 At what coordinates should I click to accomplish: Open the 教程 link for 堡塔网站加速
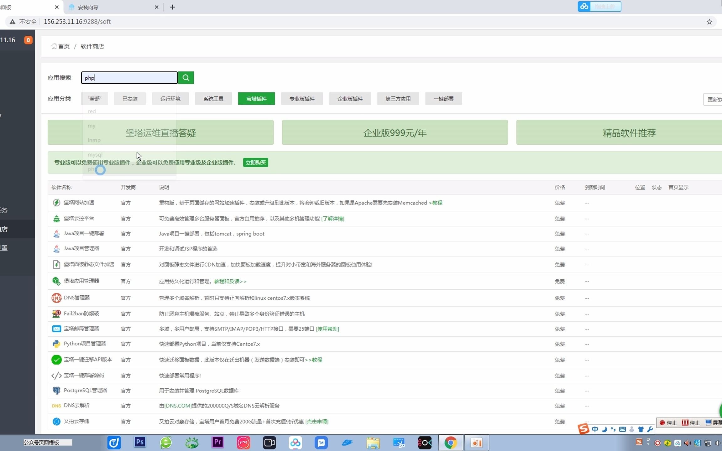pyautogui.click(x=437, y=203)
